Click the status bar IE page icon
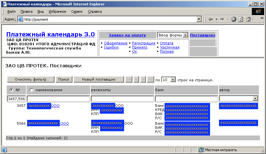Image resolution: width=266 pixels, height=154 pixels. click(4, 150)
